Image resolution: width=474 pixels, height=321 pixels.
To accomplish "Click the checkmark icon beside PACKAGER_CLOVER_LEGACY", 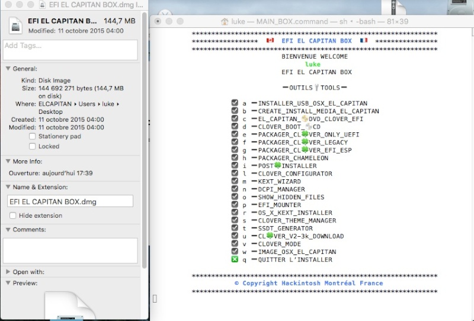I will point(235,142).
